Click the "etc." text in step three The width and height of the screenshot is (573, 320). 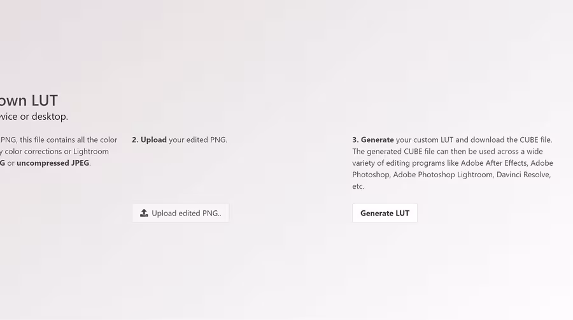[358, 186]
